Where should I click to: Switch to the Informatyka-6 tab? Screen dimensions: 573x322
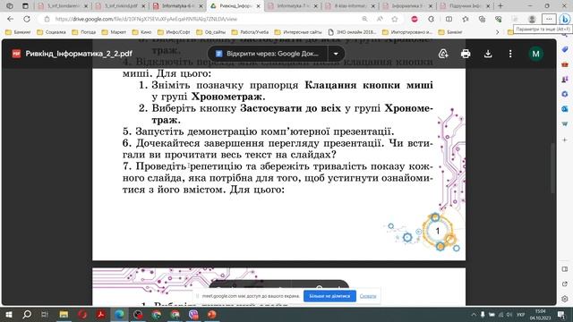[177, 6]
